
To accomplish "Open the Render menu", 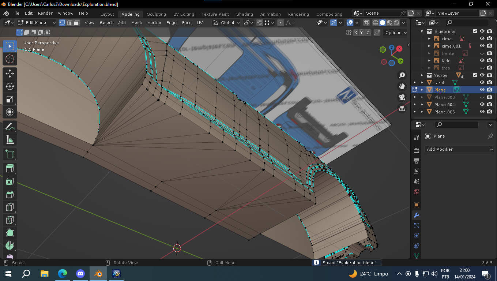I will coord(45,13).
